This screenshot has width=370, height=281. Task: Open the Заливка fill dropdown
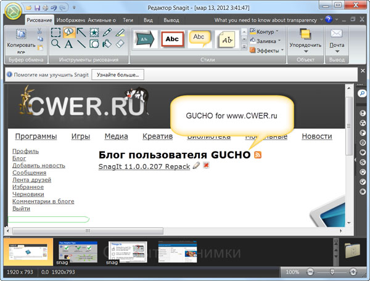pyautogui.click(x=266, y=41)
